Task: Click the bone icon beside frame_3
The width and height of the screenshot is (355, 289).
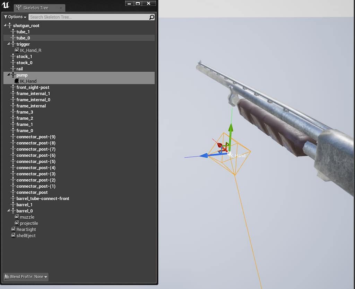Action: (13, 112)
